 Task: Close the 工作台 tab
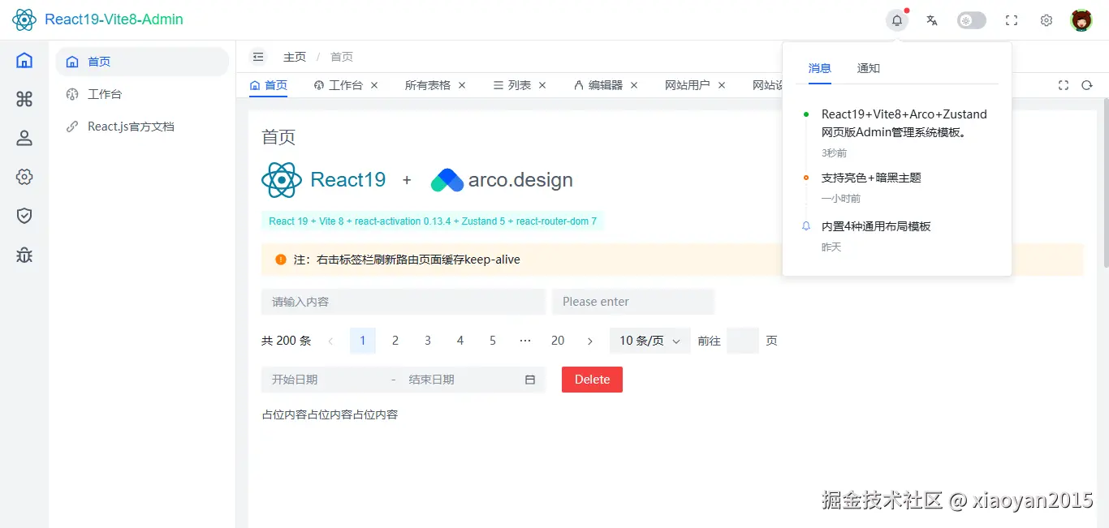click(x=374, y=85)
